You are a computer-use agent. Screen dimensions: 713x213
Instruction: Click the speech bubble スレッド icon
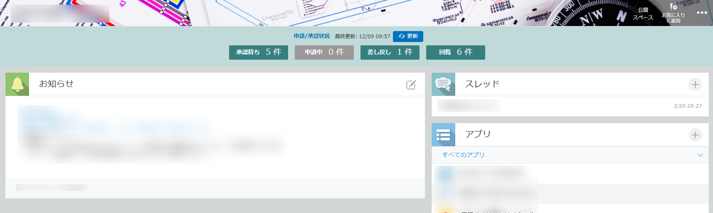[x=443, y=84]
